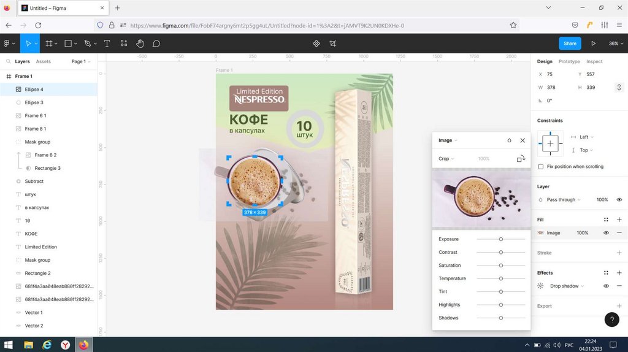628x352 pixels.
Task: Switch to the Prototype tab
Action: click(x=569, y=61)
